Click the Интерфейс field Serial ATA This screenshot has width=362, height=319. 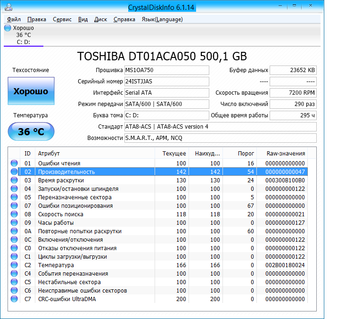click(167, 93)
